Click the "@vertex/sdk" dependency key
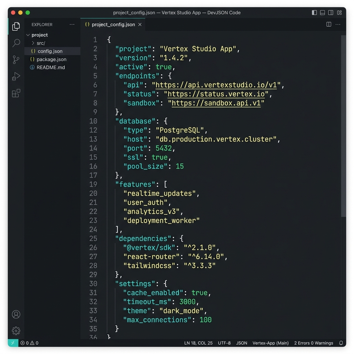Screen dimensions: 354x354 point(149,248)
